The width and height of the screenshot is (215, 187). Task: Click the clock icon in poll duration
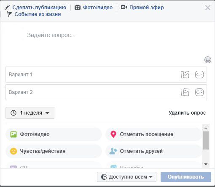pos(13,113)
